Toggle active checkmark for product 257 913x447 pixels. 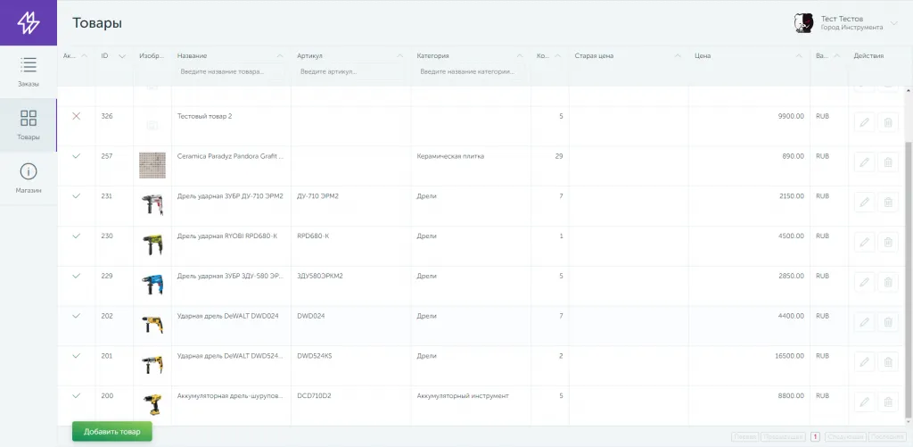[x=76, y=156]
